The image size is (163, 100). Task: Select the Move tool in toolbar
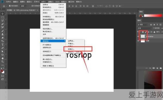click(2, 14)
